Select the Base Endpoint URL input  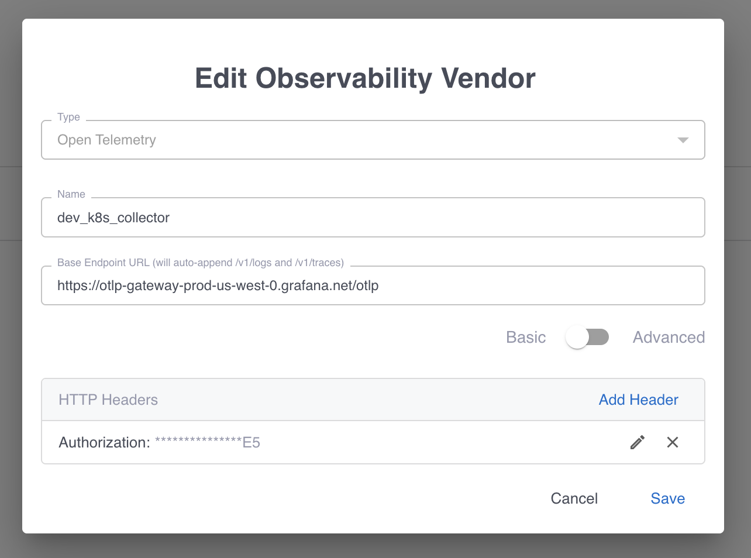coord(373,285)
